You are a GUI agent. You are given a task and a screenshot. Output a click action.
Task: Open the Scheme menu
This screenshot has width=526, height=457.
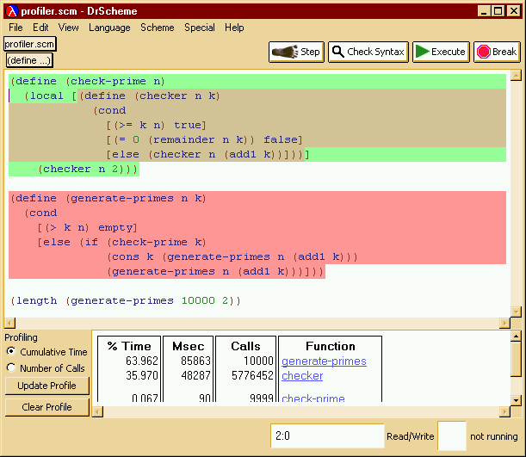158,28
